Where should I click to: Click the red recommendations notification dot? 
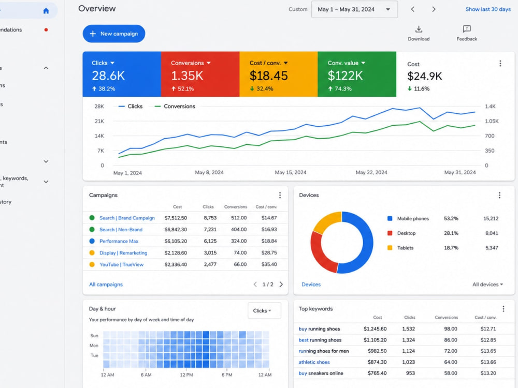point(46,29)
